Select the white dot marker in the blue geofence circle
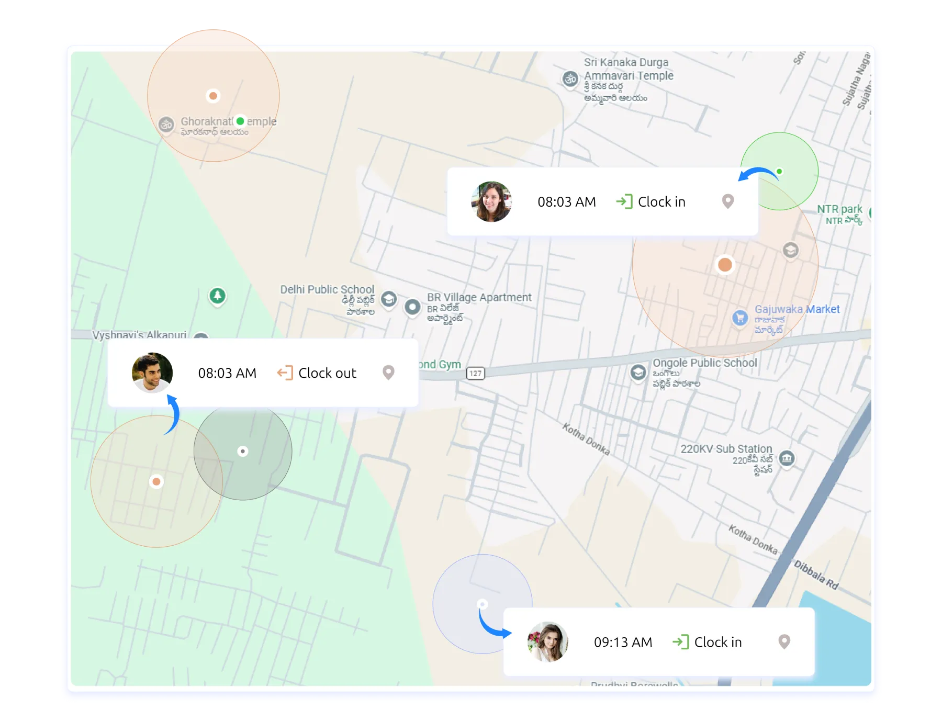Viewport: 942px width, 721px height. coord(482,603)
